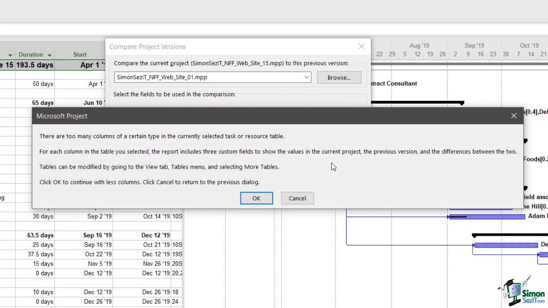Click the Nov 5 '19 start date
This screenshot has width=548, height=308.
(100, 264)
